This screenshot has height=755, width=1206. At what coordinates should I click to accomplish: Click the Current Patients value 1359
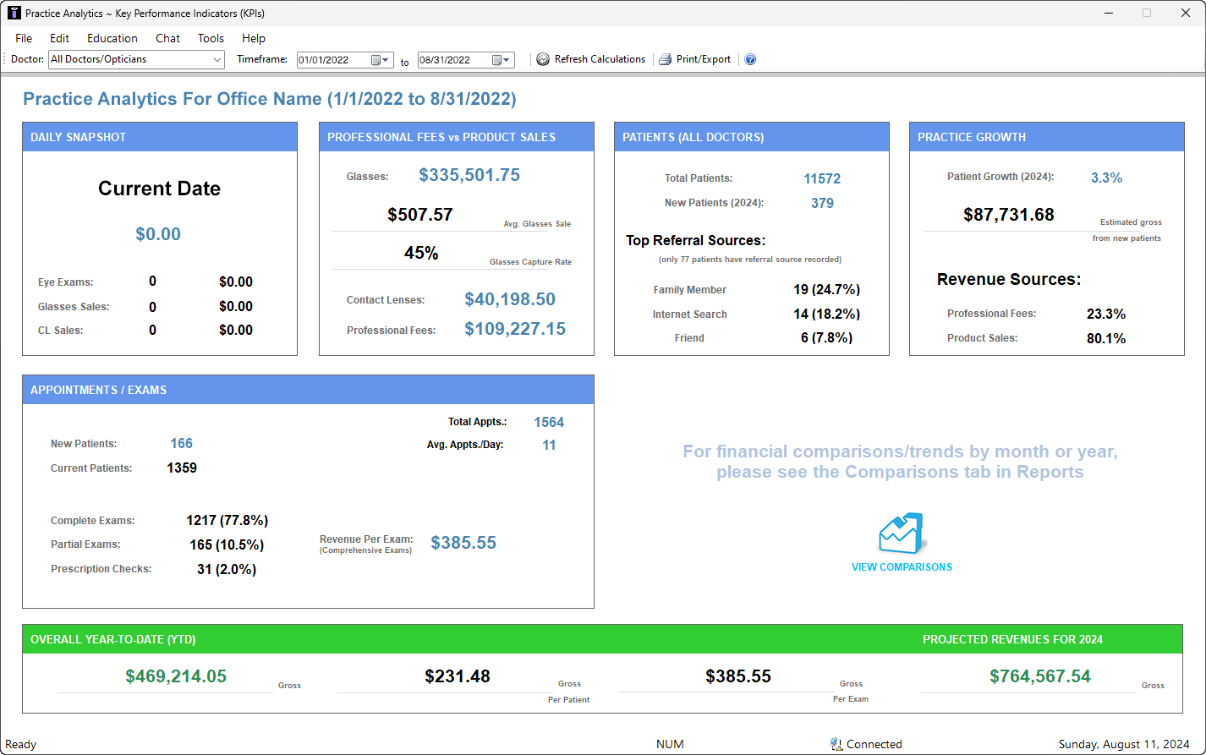182,468
